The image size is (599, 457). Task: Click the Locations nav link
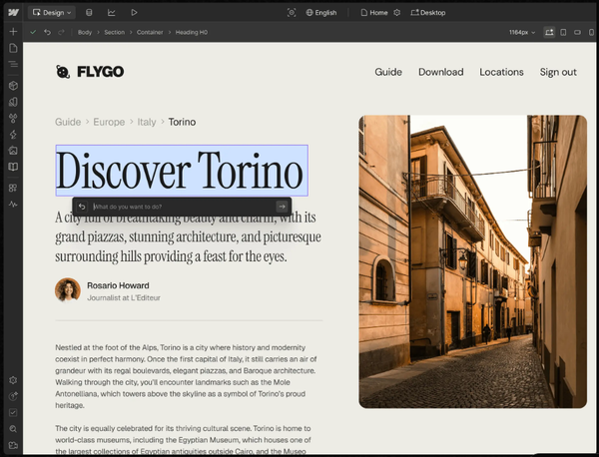click(x=501, y=72)
